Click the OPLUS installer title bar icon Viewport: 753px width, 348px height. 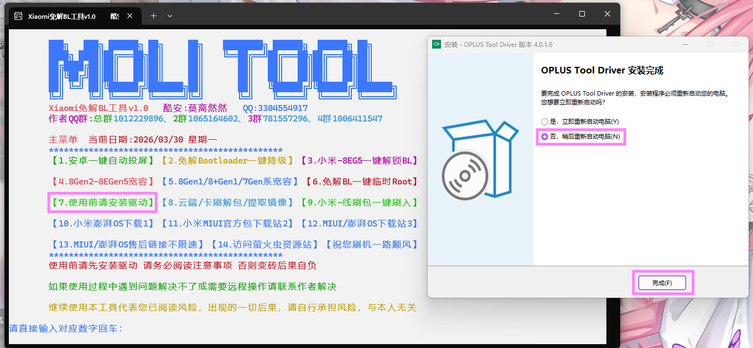(x=436, y=45)
